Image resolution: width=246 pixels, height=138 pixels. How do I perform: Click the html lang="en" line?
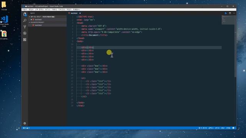tap(86, 20)
